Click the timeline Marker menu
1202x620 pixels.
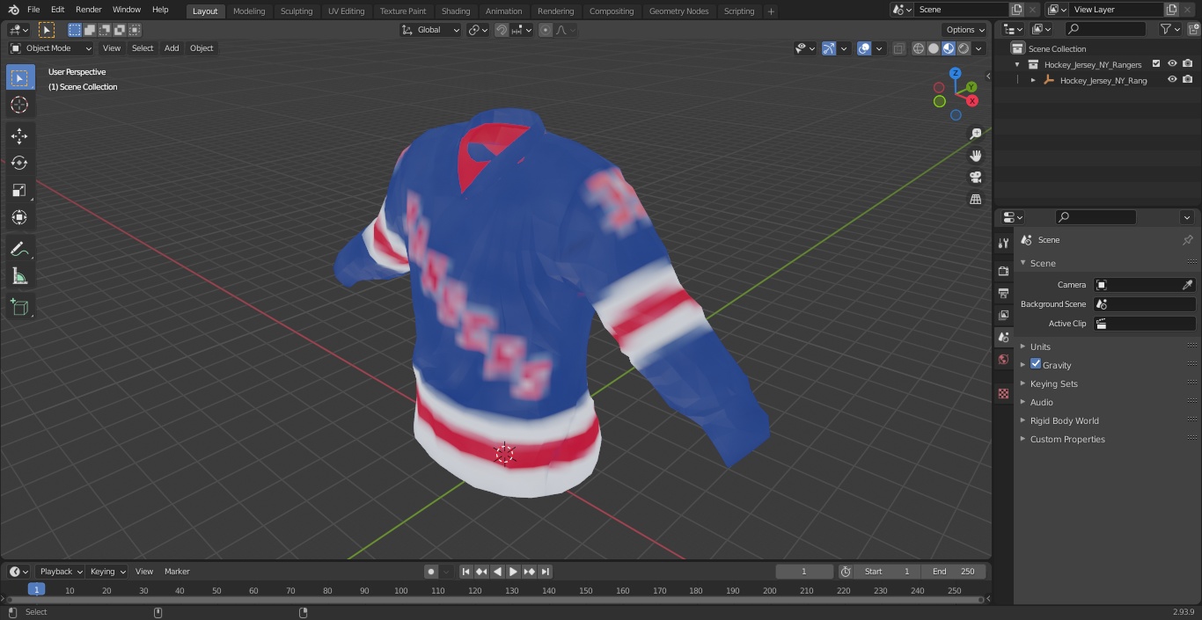pos(177,572)
